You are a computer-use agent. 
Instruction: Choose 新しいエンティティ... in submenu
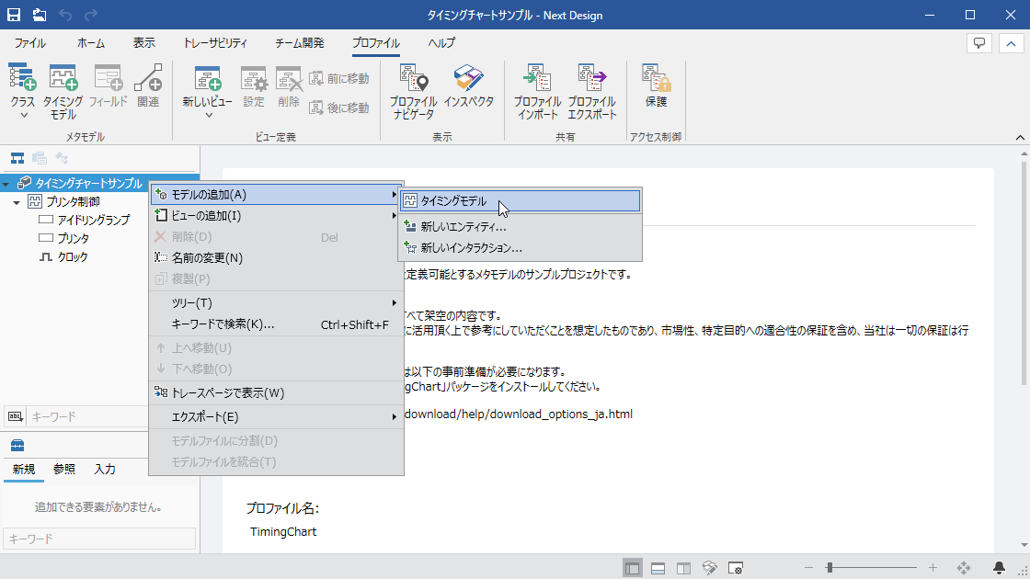521,227
